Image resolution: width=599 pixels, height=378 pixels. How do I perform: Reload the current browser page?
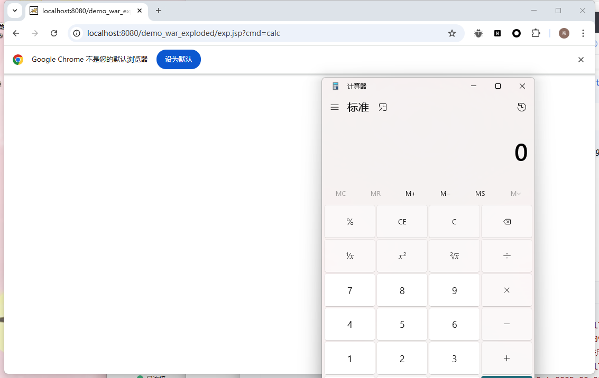pos(54,33)
